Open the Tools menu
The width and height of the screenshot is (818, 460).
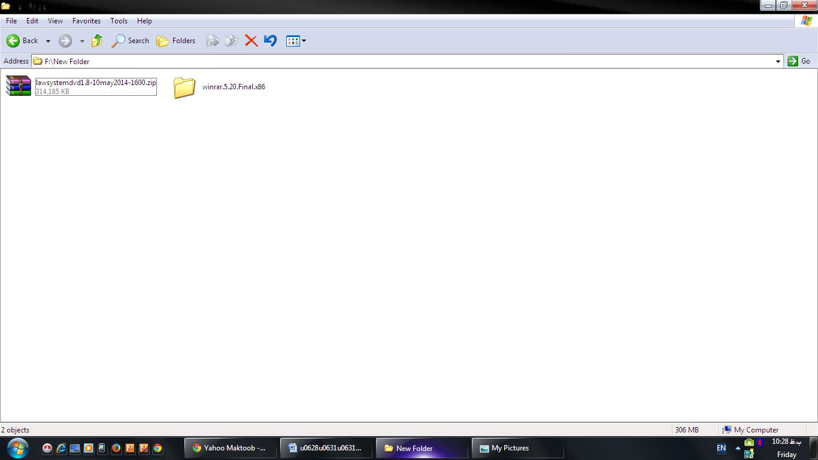[119, 20]
